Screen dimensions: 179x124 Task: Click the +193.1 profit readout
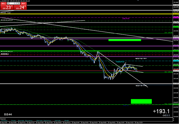(x=161, y=111)
